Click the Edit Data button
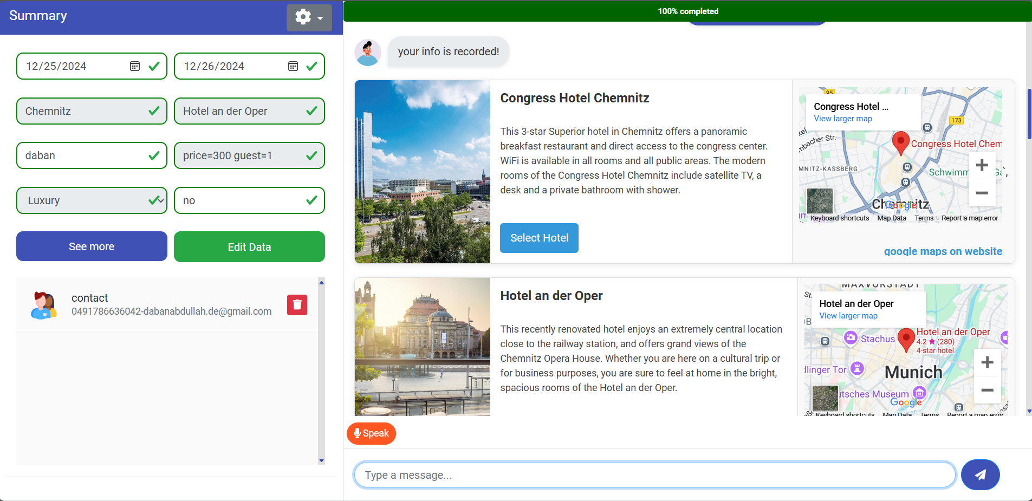 coord(249,247)
